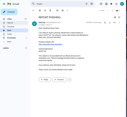
Task: Create new label with plus icon
Action: click(x=26, y=48)
